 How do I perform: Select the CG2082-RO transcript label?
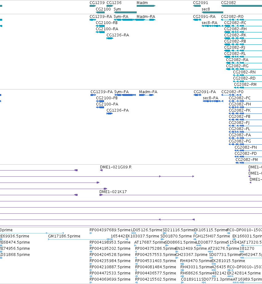(x=232, y=17)
